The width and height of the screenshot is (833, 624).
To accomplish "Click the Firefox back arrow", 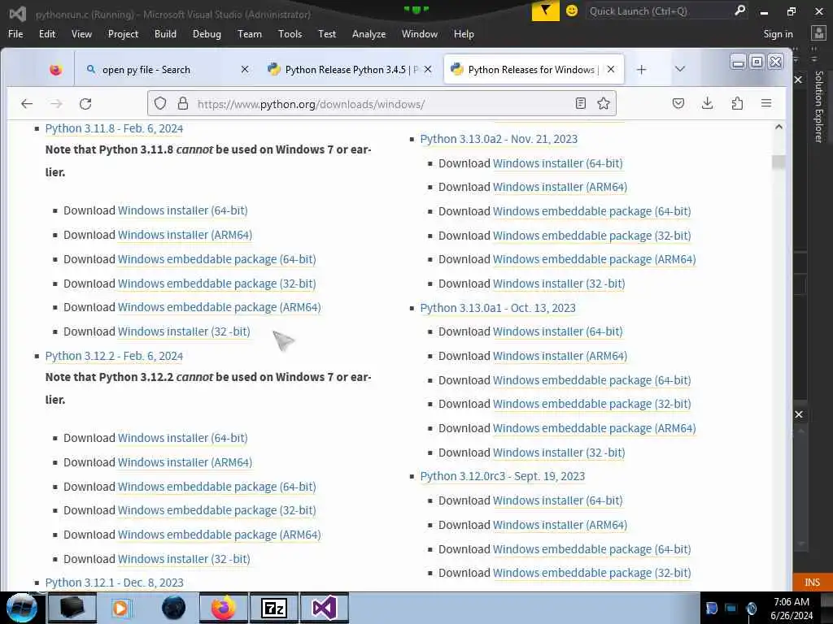I will [27, 103].
